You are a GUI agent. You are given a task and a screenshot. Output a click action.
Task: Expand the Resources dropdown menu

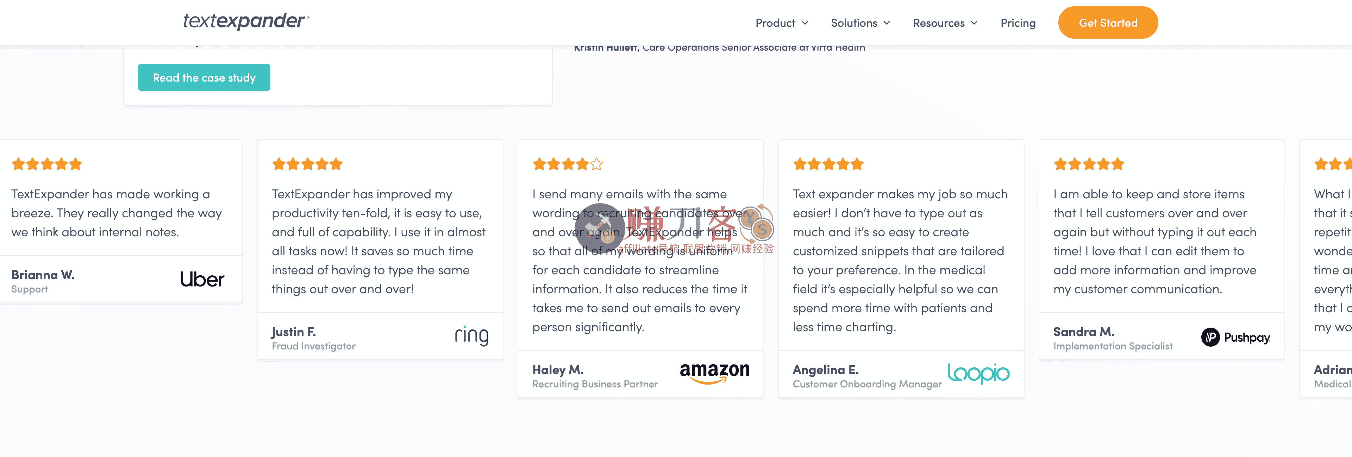click(x=945, y=23)
